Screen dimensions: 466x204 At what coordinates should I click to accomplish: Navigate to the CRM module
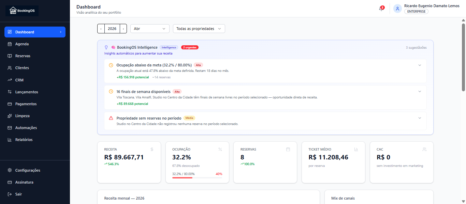[19, 80]
